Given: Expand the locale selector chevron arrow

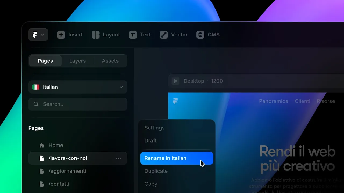Looking at the screenshot, I should [x=121, y=87].
